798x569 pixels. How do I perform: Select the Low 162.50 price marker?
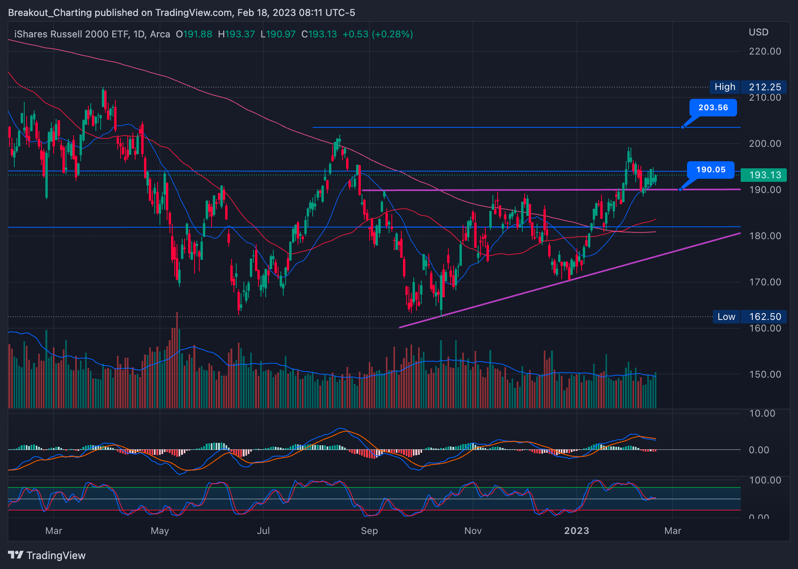749,317
